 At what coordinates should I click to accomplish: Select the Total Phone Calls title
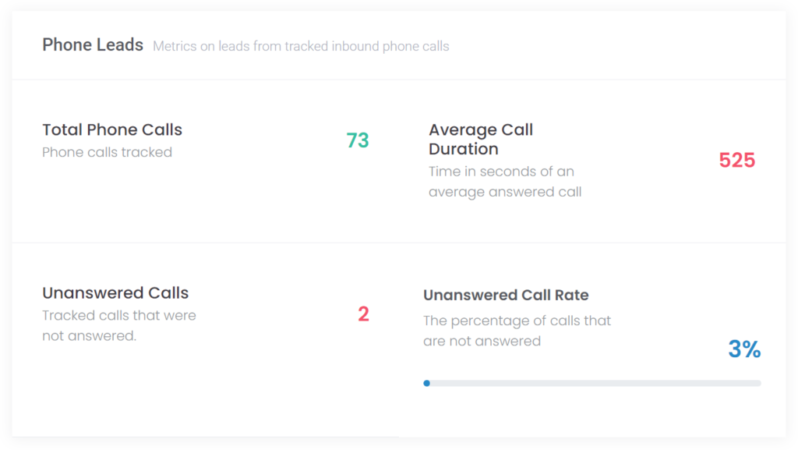112,129
